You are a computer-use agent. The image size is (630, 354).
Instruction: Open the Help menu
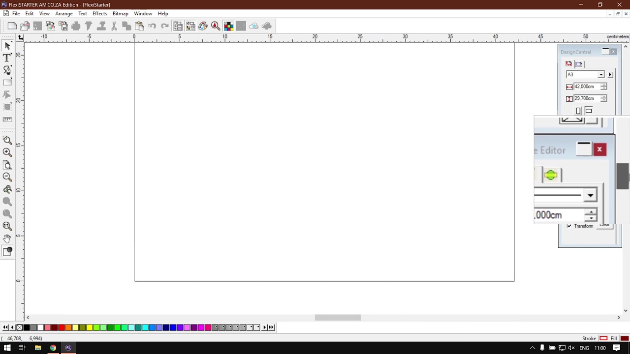[163, 14]
